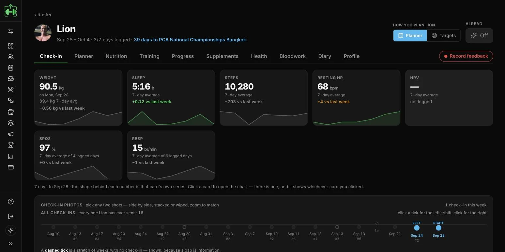
Task: Go back to Roster
Action: 43,15
